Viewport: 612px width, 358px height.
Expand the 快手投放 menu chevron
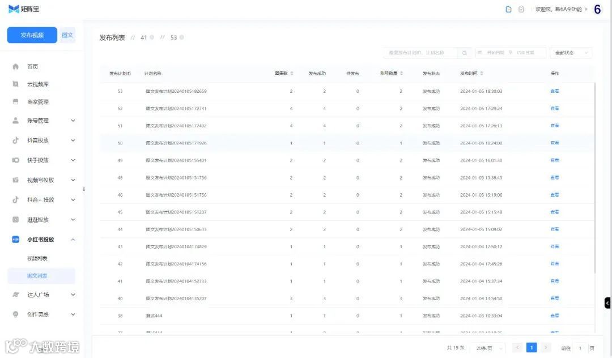(73, 160)
